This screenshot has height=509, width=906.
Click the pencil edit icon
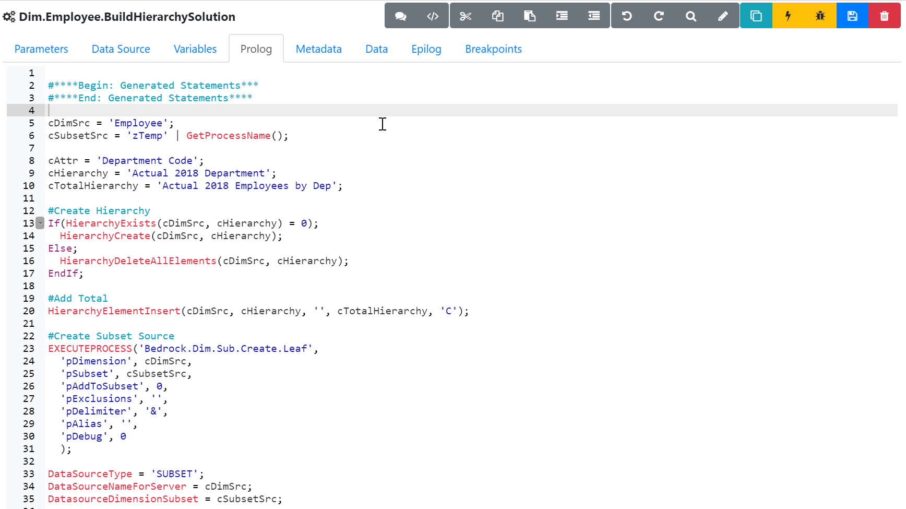point(723,16)
